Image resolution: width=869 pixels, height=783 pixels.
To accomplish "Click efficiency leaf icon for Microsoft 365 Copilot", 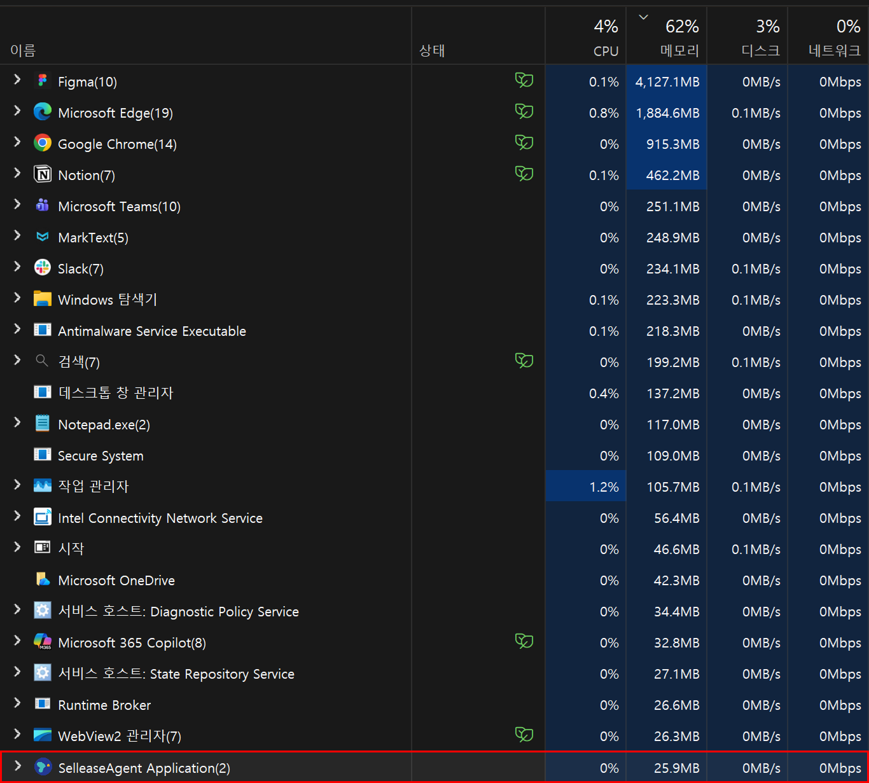I will (524, 641).
